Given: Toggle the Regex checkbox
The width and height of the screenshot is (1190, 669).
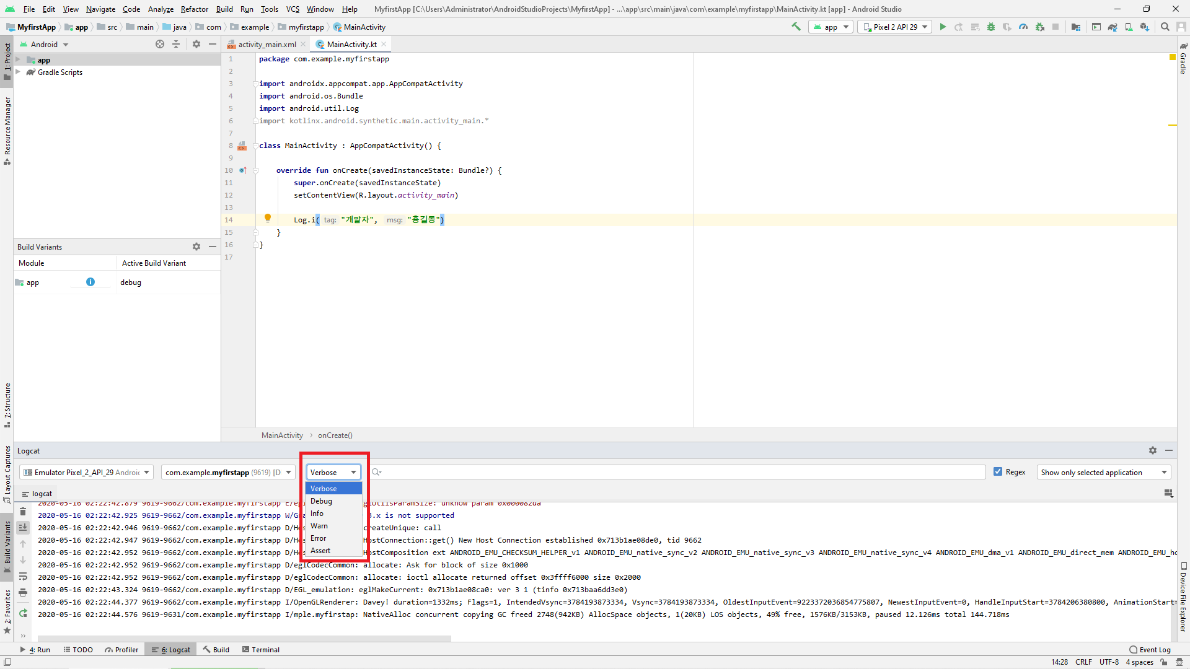Looking at the screenshot, I should 998,472.
